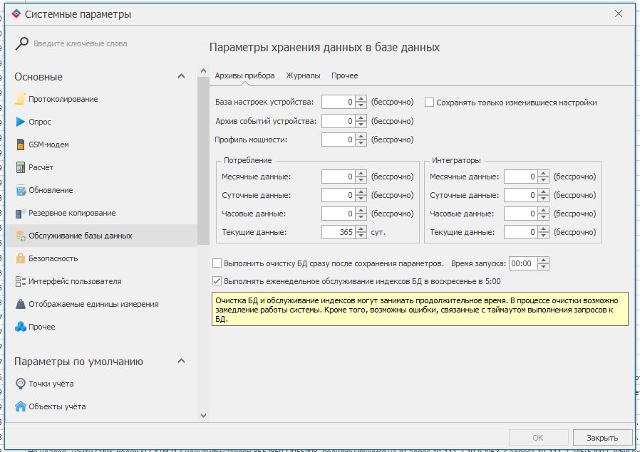Collapse the Основные section
The image size is (640, 452).
[x=182, y=77]
